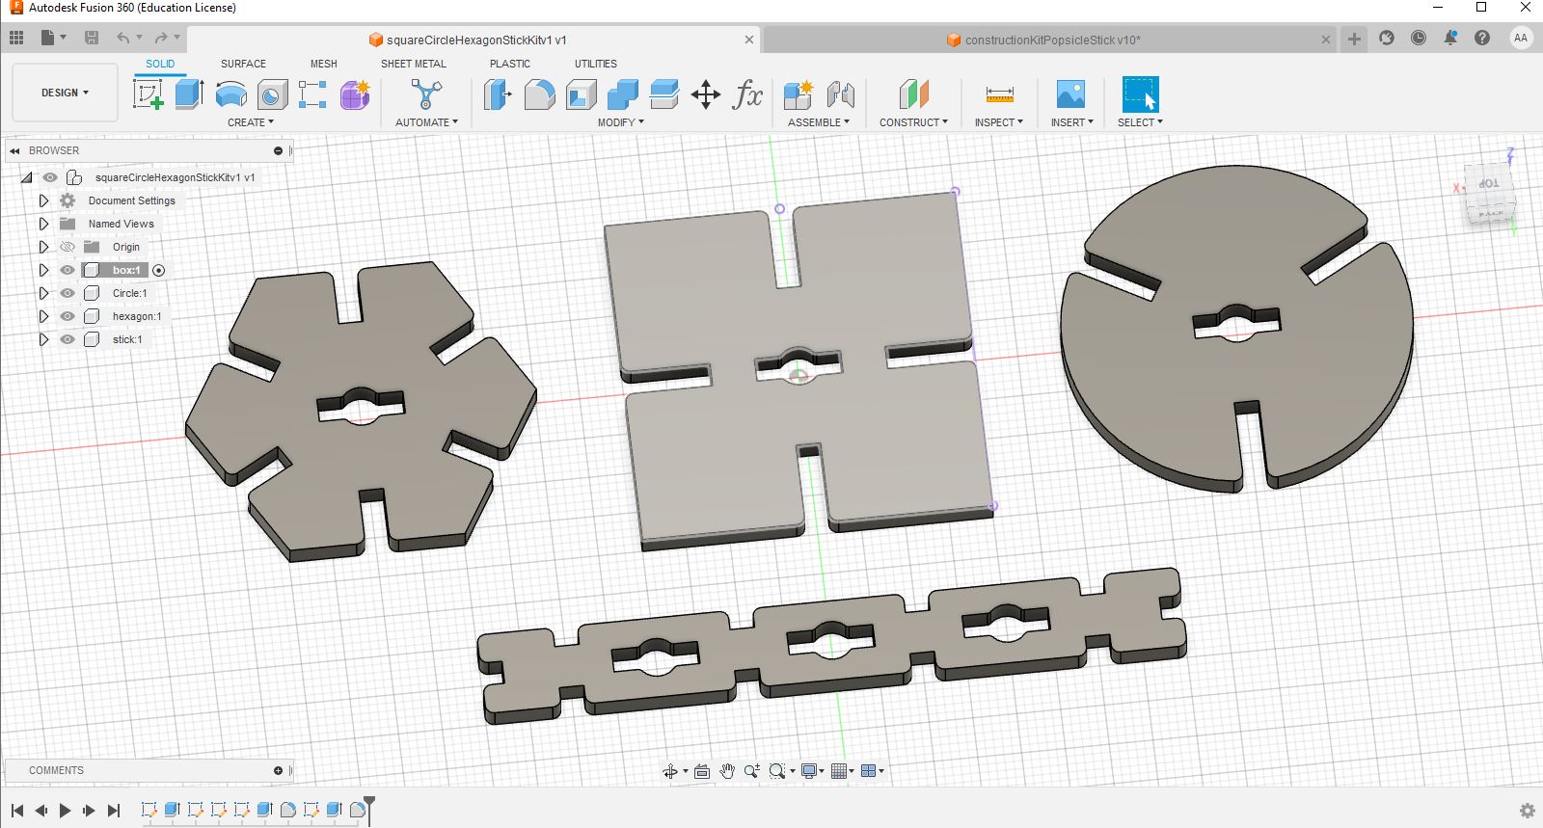The width and height of the screenshot is (1543, 828).
Task: Expand the stick:1 node
Action: 43,339
